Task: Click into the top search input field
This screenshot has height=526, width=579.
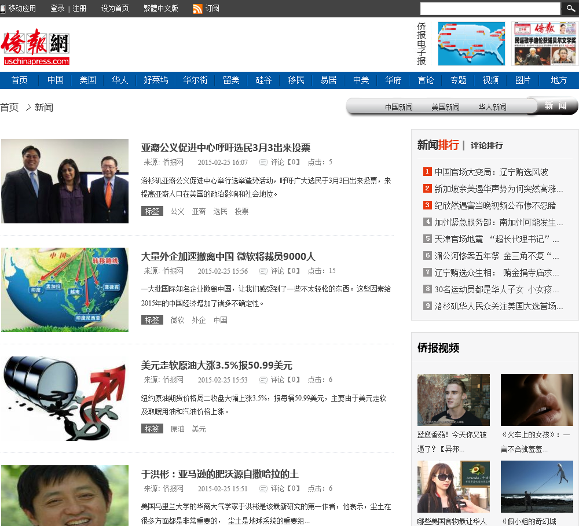Action: (x=490, y=9)
